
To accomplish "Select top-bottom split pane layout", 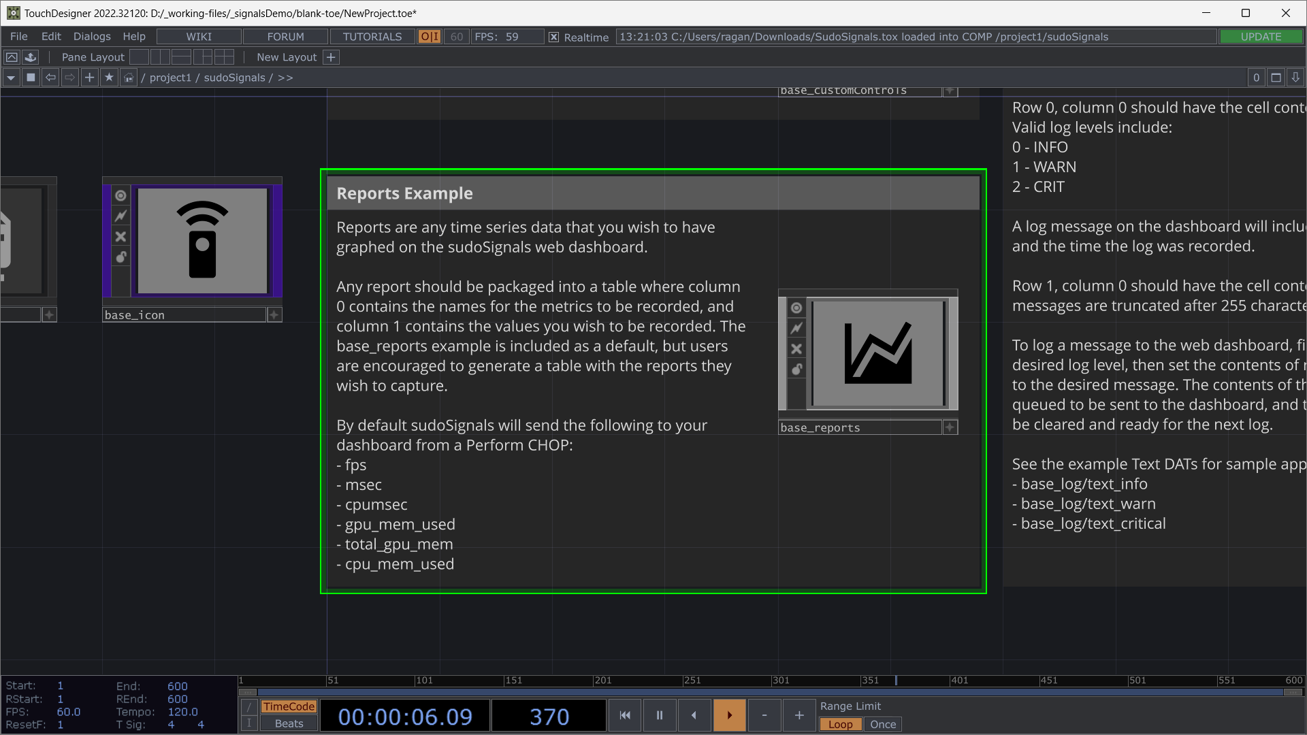I will pos(181,57).
